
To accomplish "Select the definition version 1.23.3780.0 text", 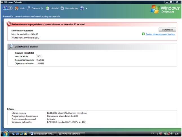I will (66, 122).
